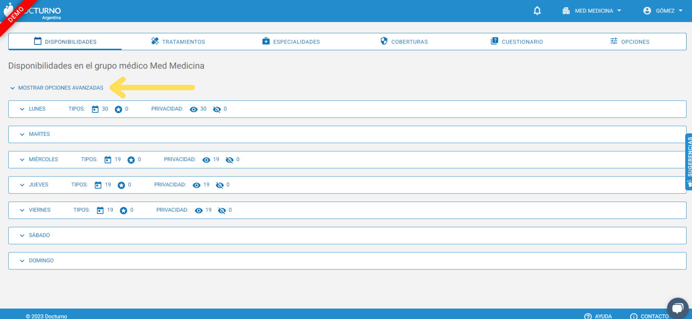Open the Ayuda link in footer

pyautogui.click(x=598, y=316)
